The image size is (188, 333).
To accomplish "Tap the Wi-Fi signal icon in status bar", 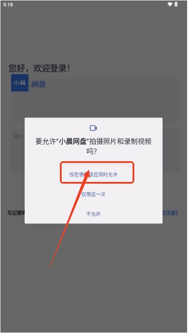I will [x=170, y=4].
